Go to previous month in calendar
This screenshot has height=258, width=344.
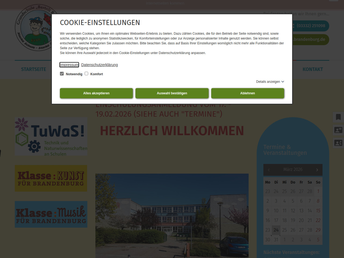[269, 170]
